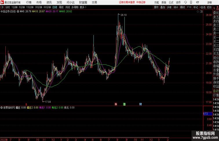Image resolution: width=219 pixels, height=141 pixels.
Task: Click the 统计 statistics button
Action: pos(176,7)
